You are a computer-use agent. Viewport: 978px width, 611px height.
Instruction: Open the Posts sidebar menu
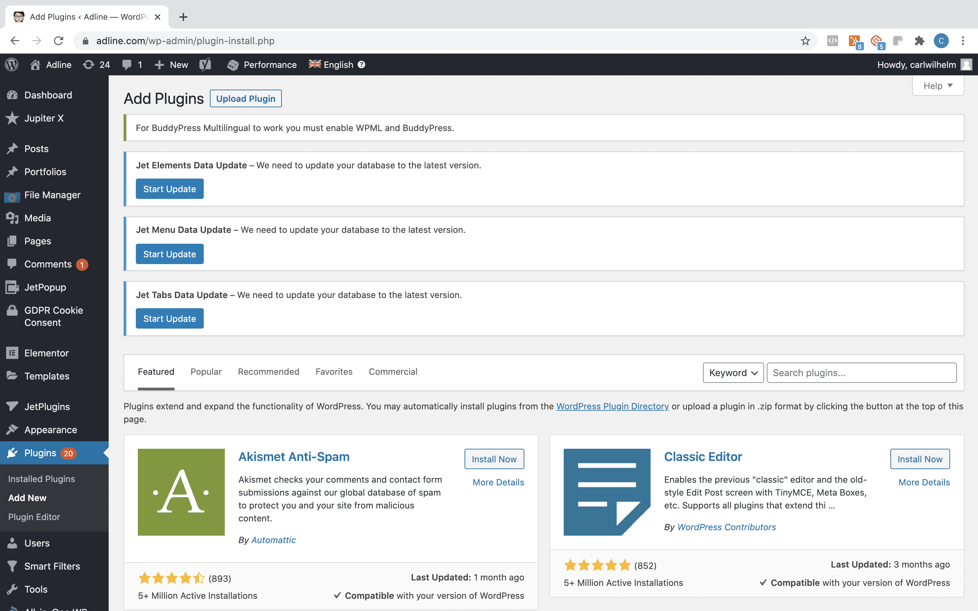click(54, 149)
